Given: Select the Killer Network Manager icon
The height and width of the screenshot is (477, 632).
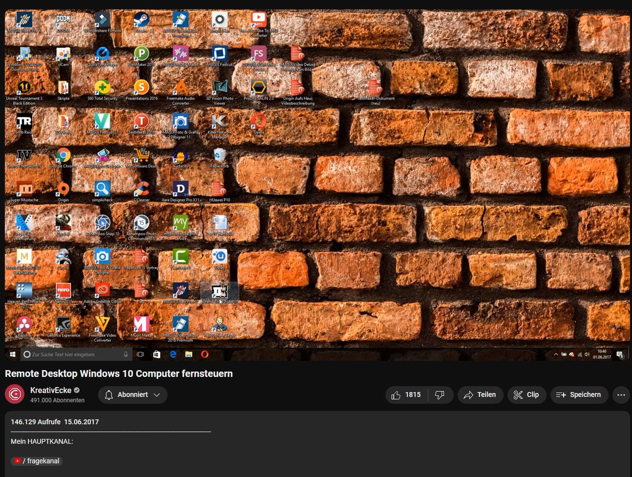Looking at the screenshot, I should point(219,126).
